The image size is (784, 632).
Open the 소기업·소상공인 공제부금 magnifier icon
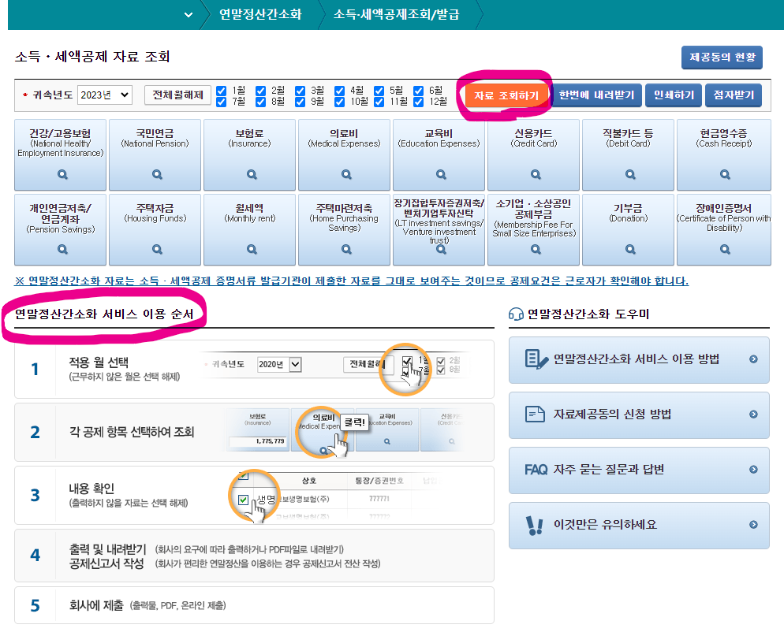click(x=536, y=249)
